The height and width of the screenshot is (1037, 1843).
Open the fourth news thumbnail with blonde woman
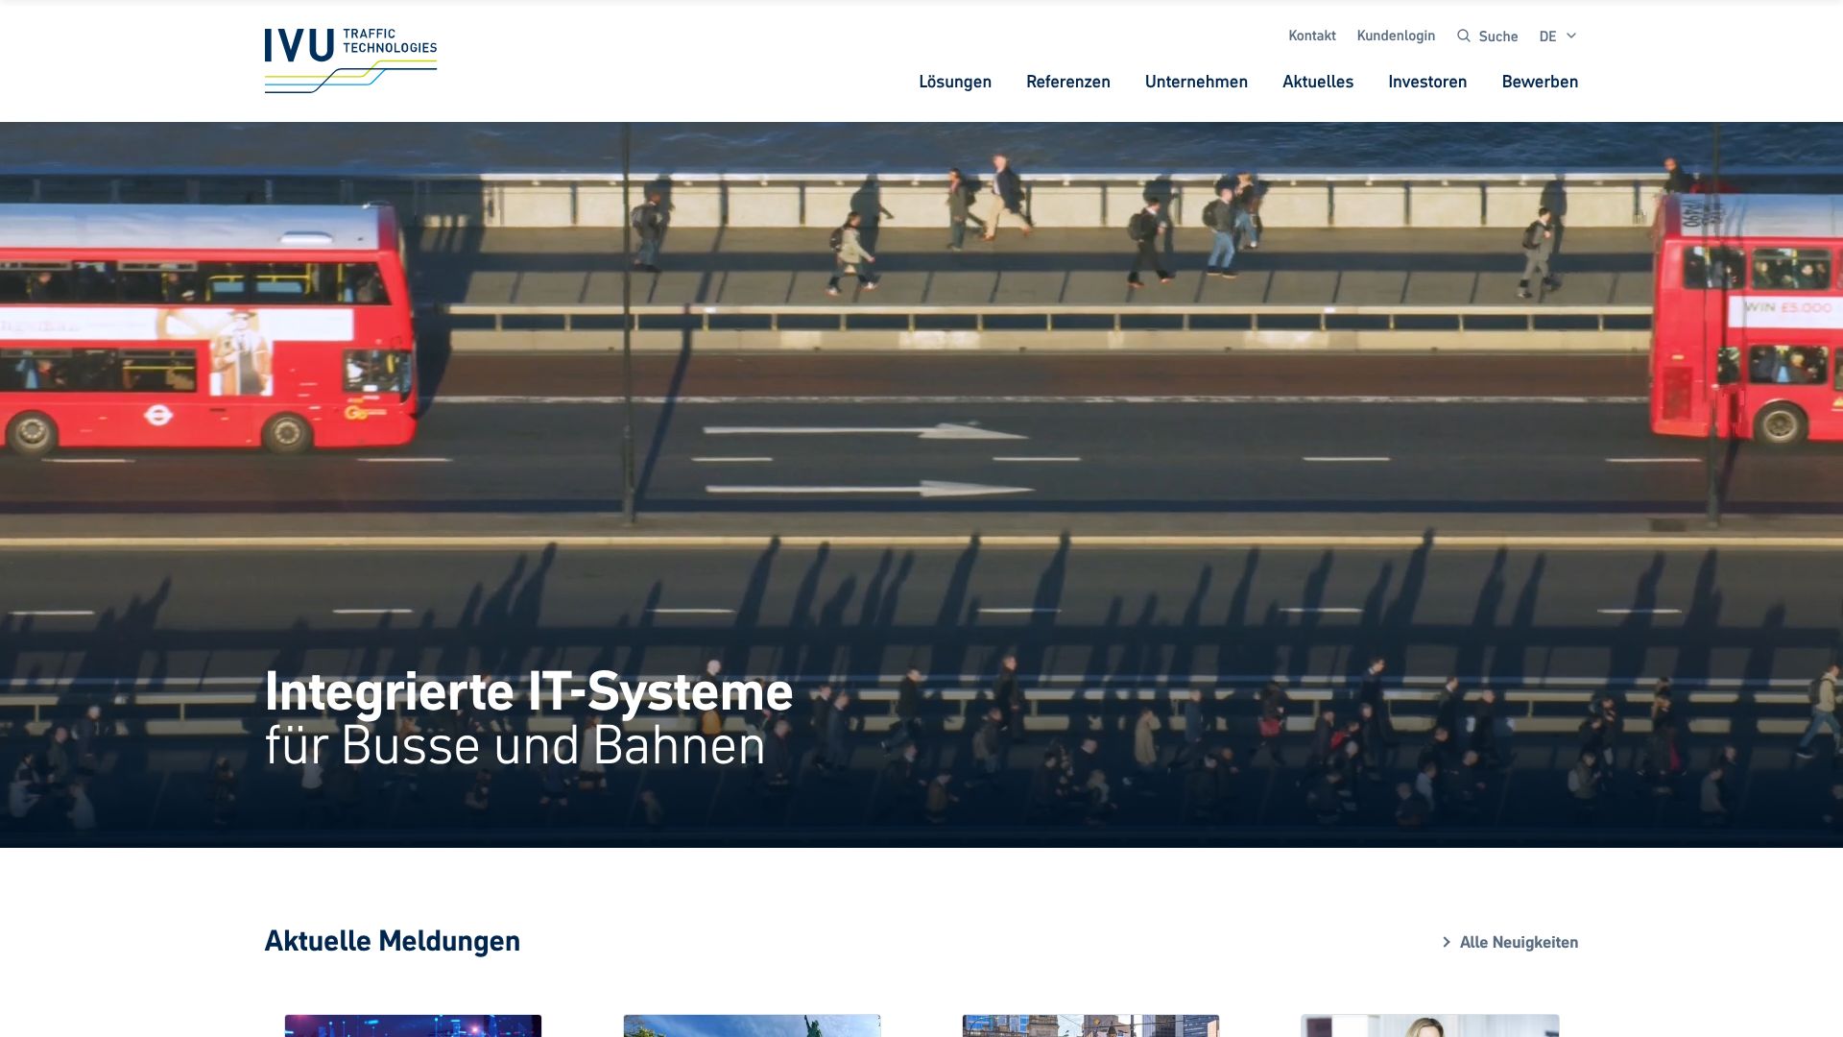[x=1429, y=1025]
